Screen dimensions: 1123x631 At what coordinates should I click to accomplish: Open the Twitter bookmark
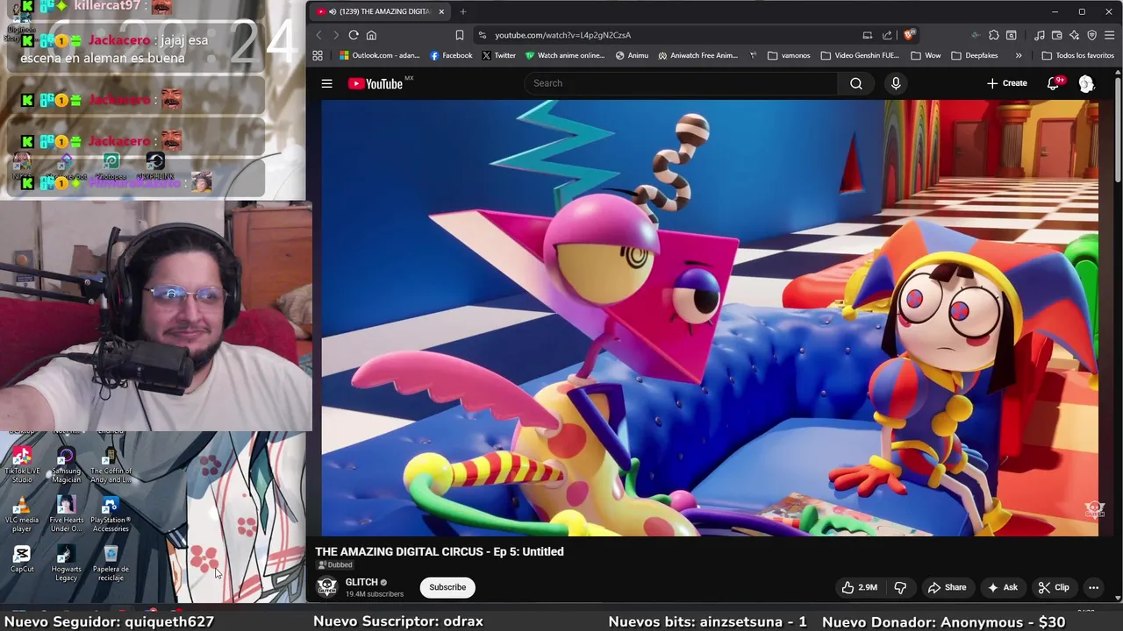[498, 55]
